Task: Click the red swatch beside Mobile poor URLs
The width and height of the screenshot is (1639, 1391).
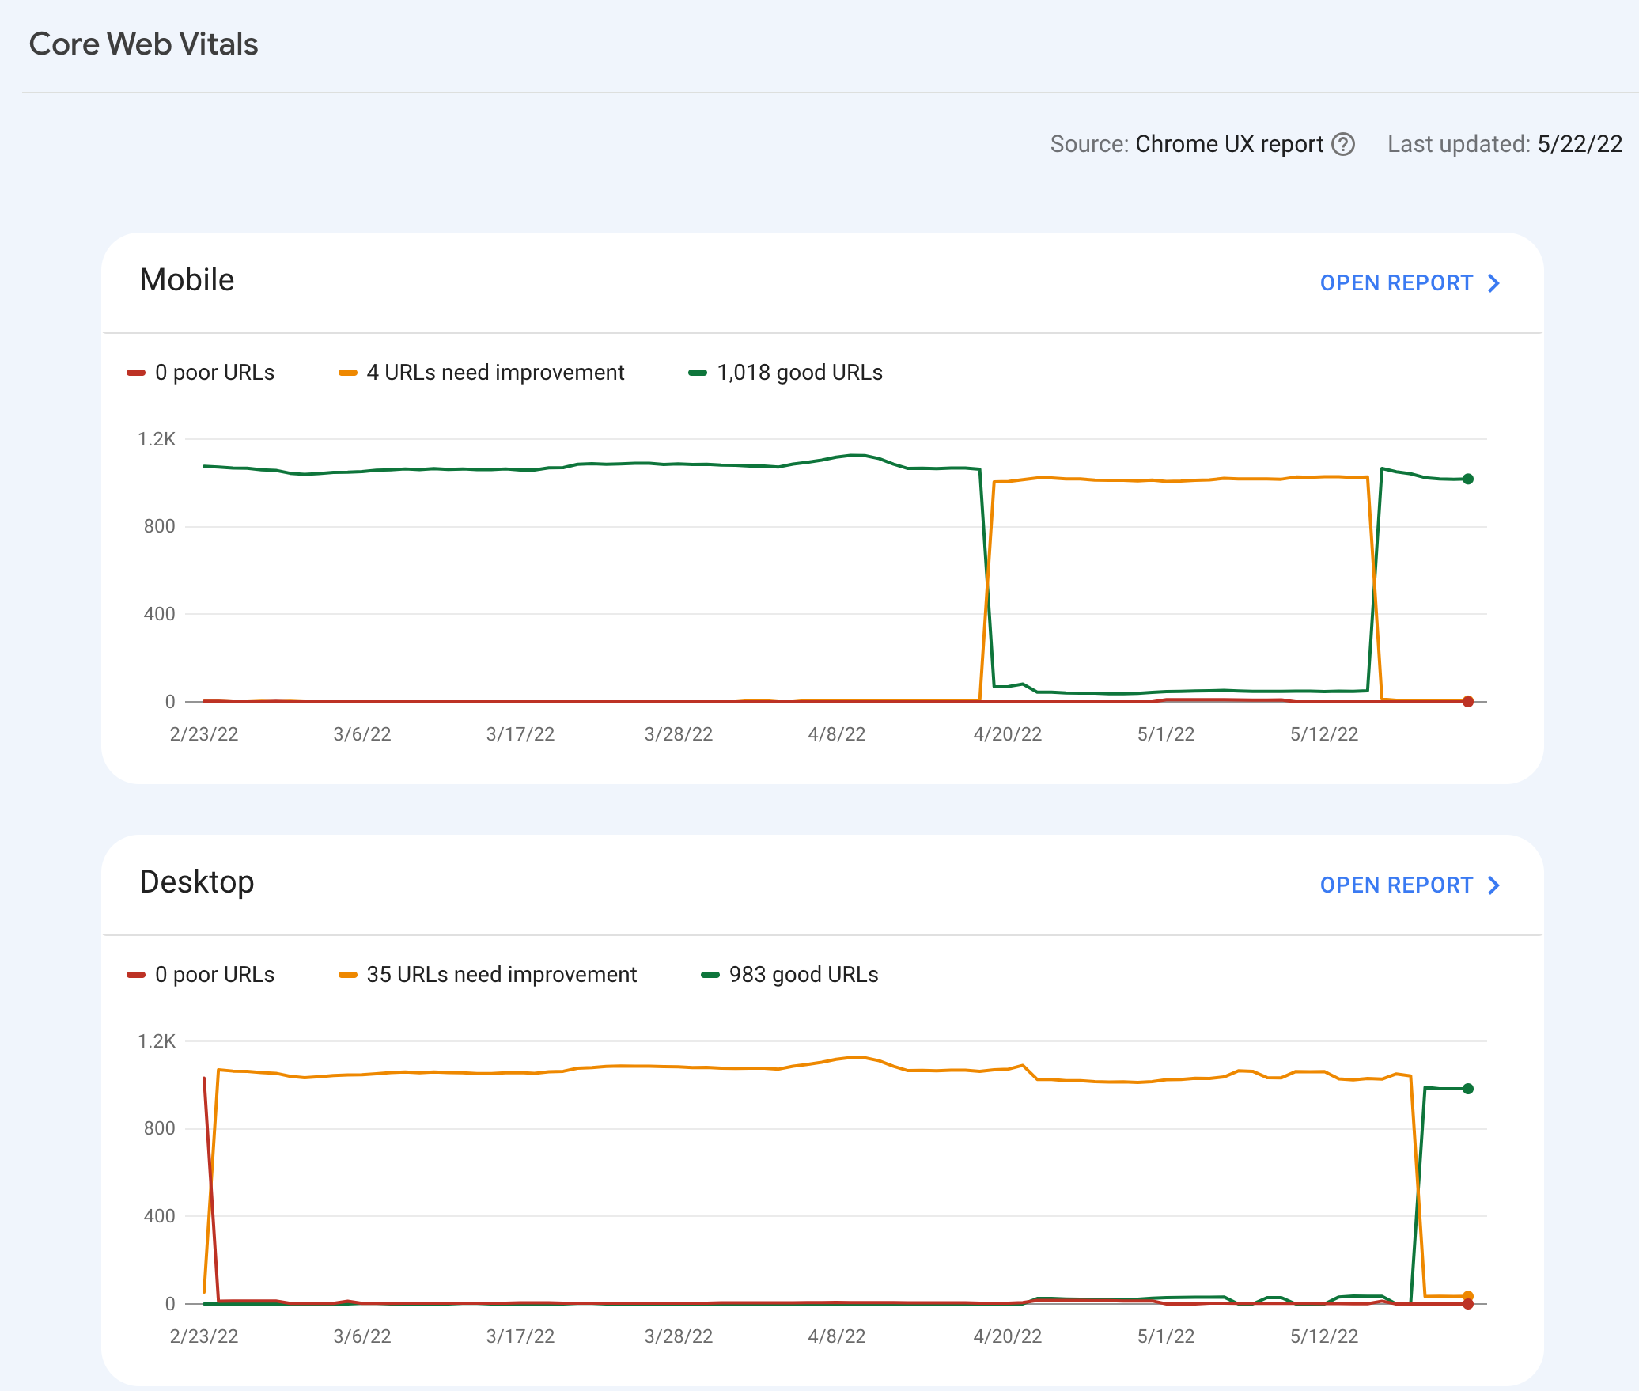Action: coord(136,373)
